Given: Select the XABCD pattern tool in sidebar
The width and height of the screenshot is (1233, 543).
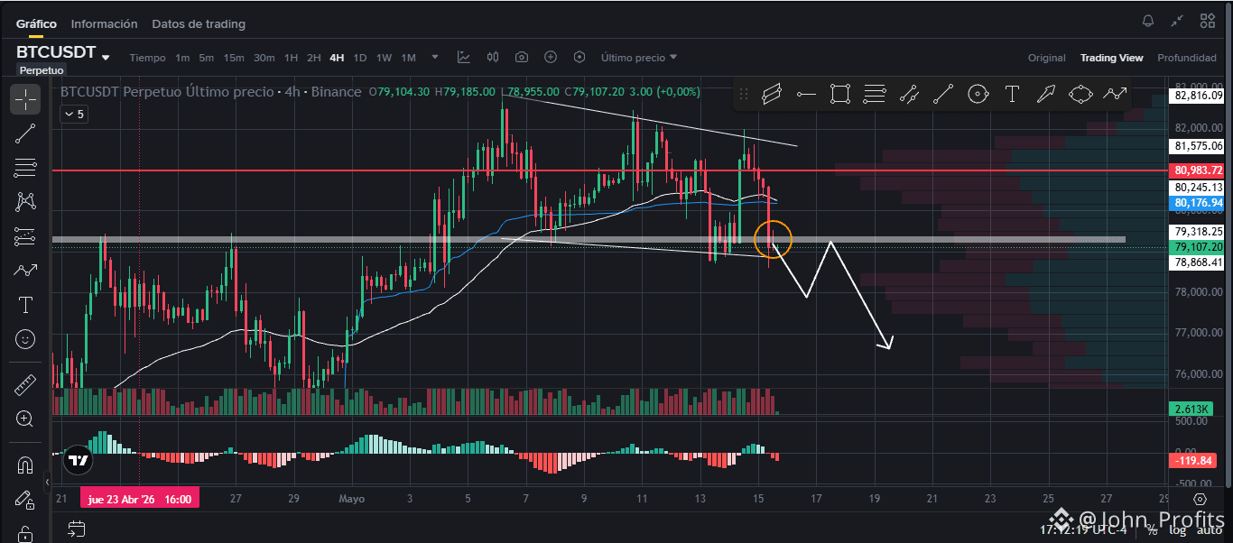Looking at the screenshot, I should point(25,202).
